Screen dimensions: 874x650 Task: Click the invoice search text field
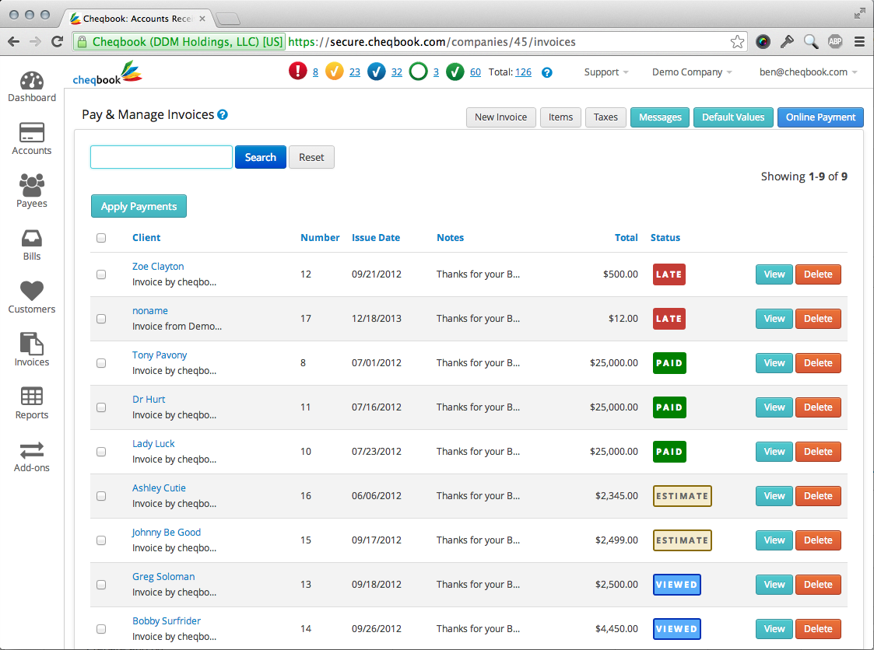162,157
